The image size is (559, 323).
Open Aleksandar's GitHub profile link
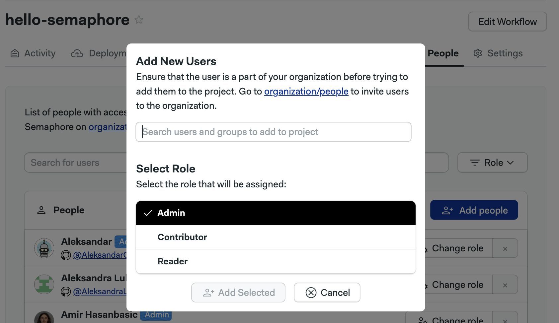[x=100, y=255]
